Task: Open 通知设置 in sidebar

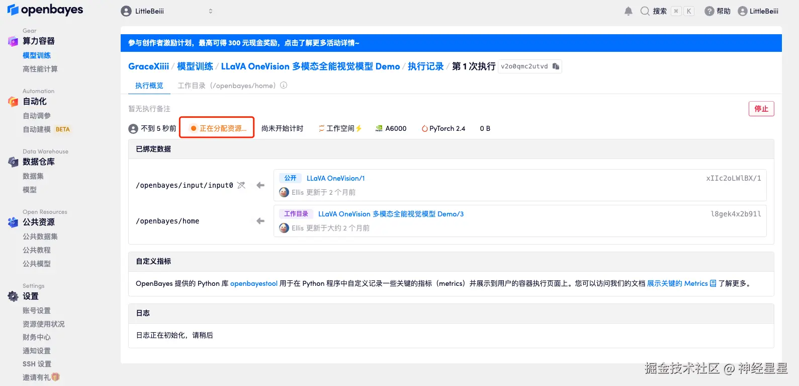Action: (37, 351)
